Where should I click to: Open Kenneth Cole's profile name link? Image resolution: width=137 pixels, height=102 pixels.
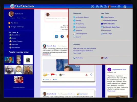[51, 46]
